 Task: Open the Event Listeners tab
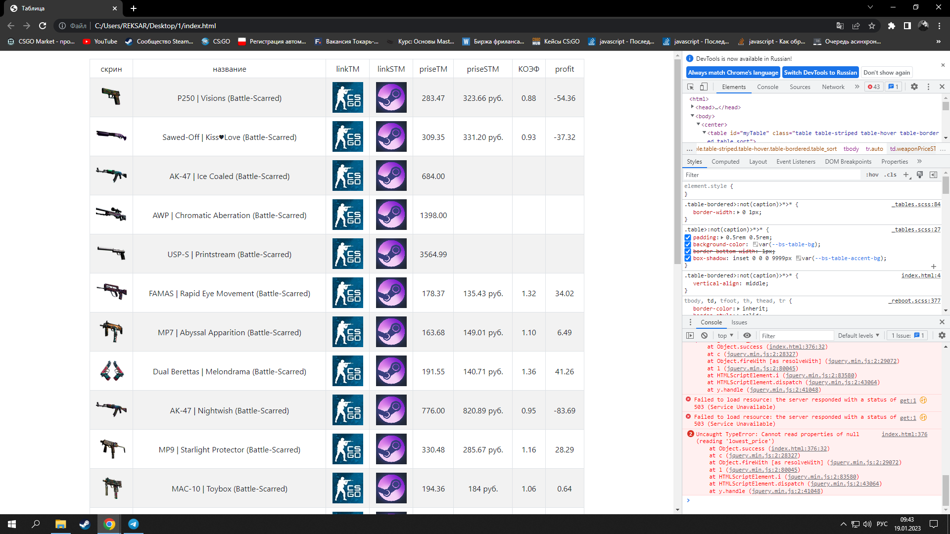(x=796, y=162)
